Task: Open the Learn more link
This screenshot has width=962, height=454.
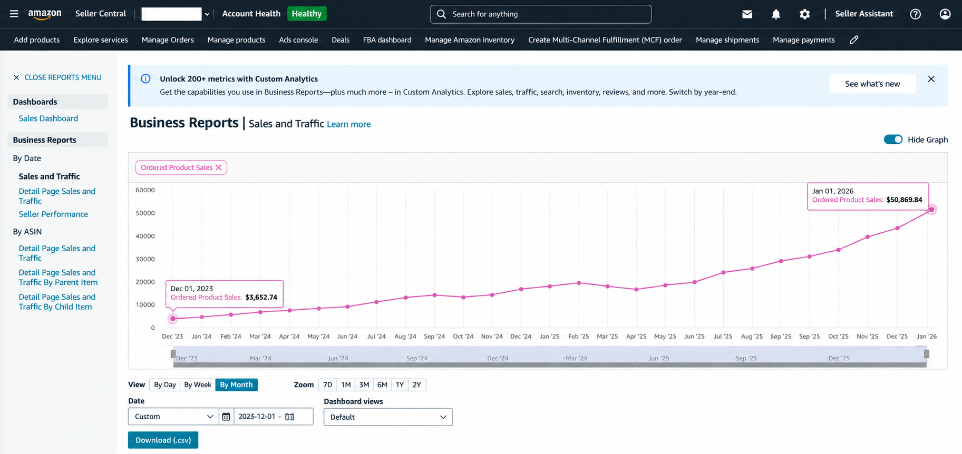Action: pos(349,124)
